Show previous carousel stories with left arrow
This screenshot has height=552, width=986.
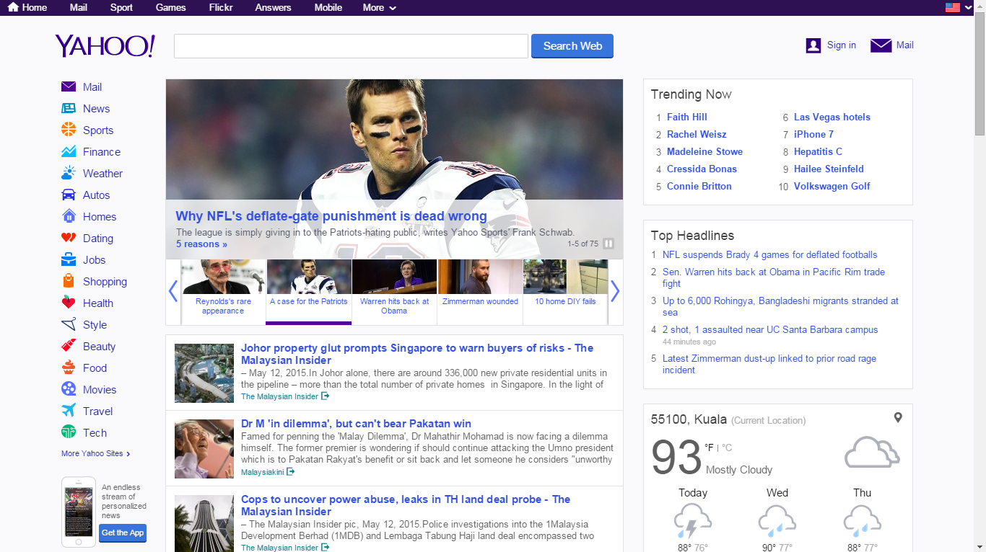click(173, 291)
